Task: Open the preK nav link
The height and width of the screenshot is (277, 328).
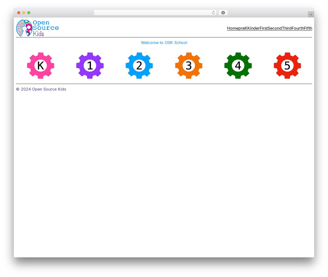Action: pyautogui.click(x=243, y=28)
